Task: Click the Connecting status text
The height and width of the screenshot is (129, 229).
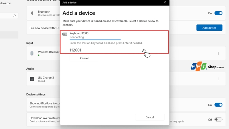Action: pos(77,37)
